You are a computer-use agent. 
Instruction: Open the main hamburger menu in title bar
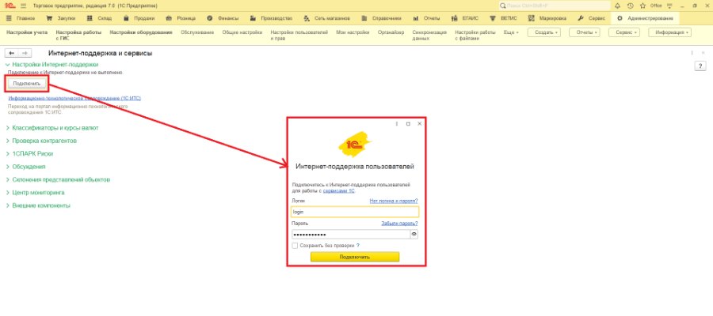tap(23, 6)
